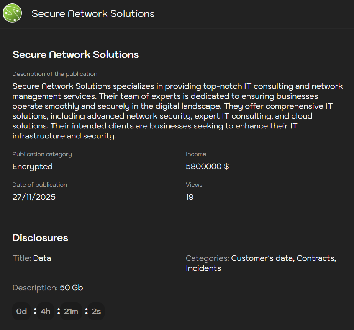Switch to the Disclosures heading tab
The height and width of the screenshot is (330, 354).
(x=40, y=237)
